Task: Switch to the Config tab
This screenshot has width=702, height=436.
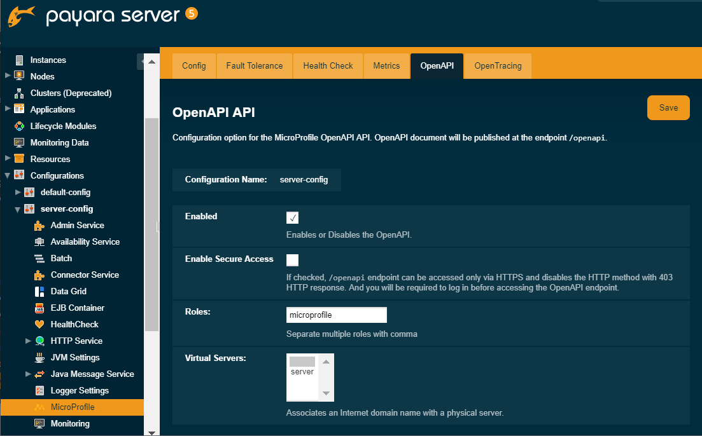Action: [194, 65]
